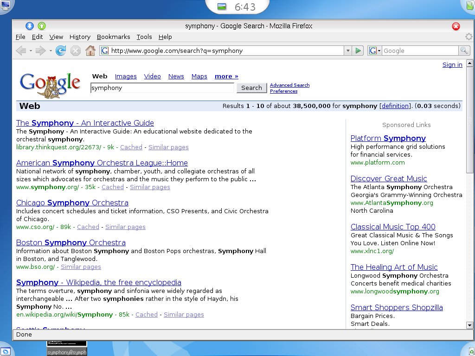
Task: Click the vertical scrollbar thumb
Action: (469, 120)
